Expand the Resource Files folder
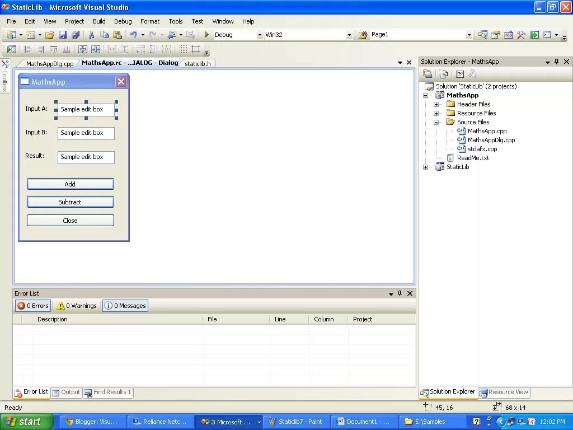The image size is (573, 430). pos(436,113)
